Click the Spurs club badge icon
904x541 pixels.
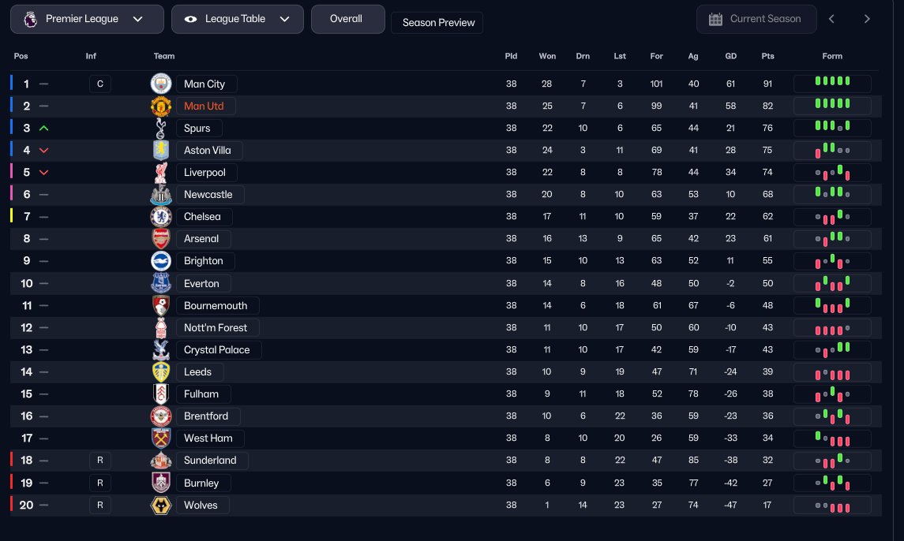161,128
